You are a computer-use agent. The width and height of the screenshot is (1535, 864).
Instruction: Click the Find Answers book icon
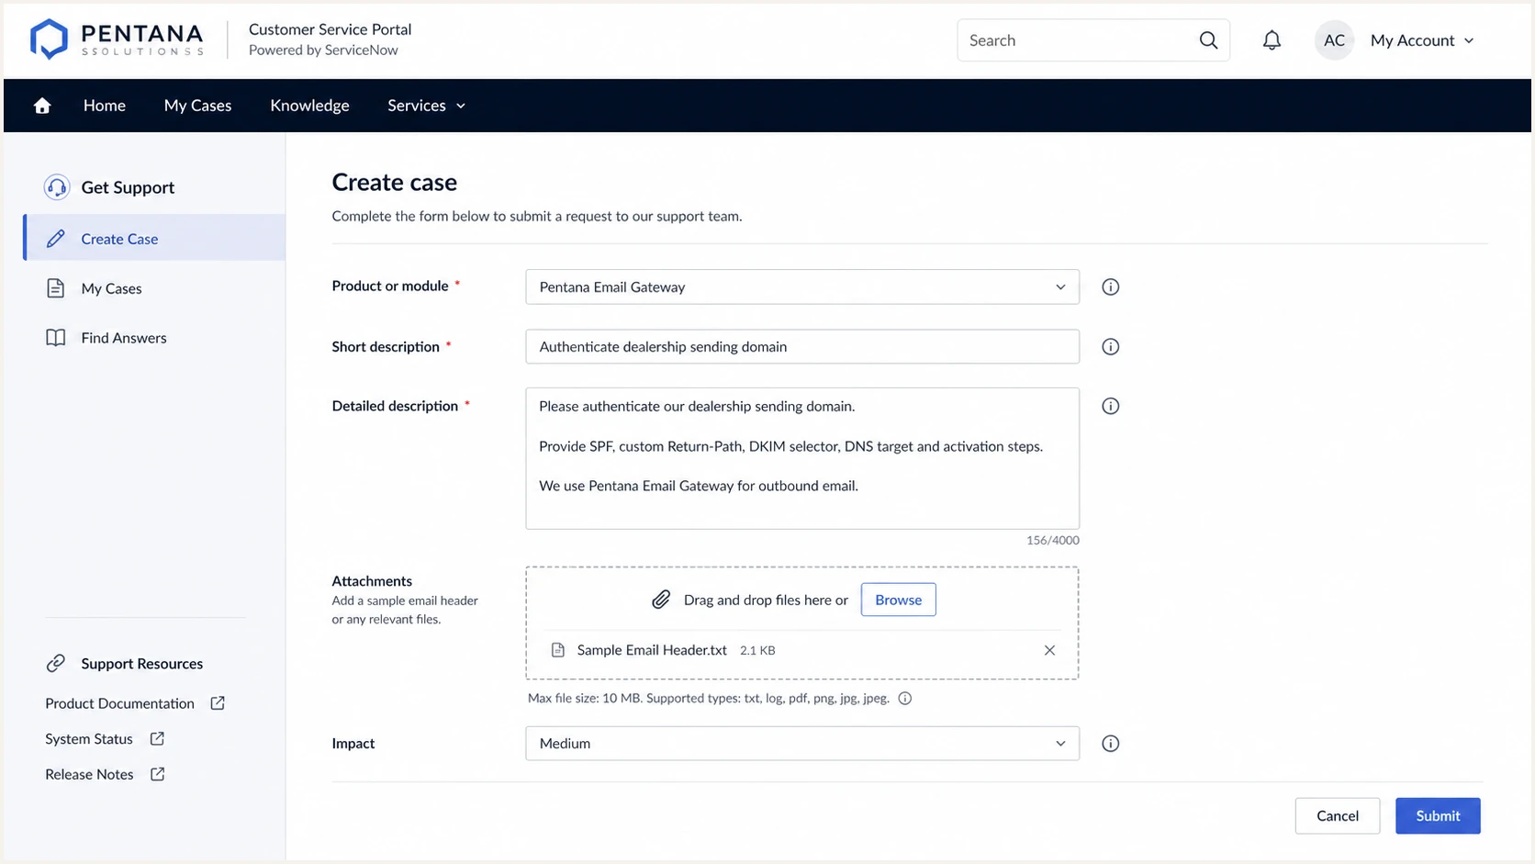[56, 338]
